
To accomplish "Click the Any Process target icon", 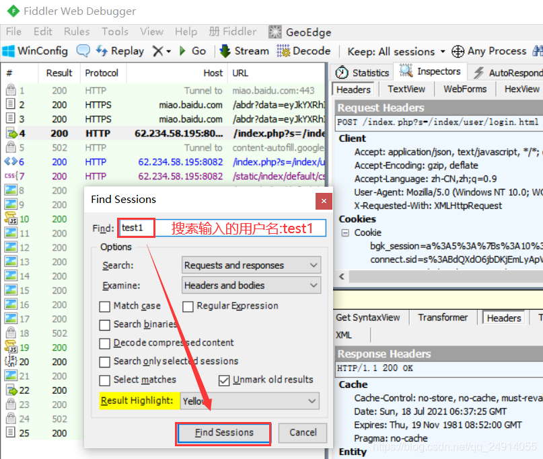I will point(458,52).
